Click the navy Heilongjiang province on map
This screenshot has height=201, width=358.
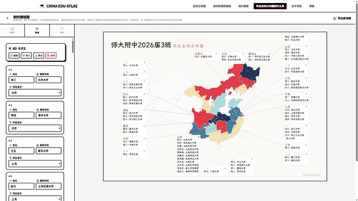[x=250, y=71]
